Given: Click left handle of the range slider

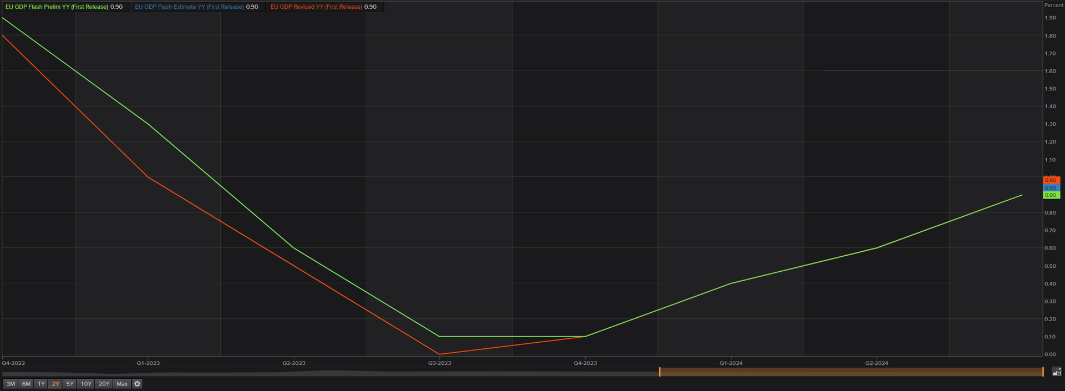Looking at the screenshot, I should [660, 372].
